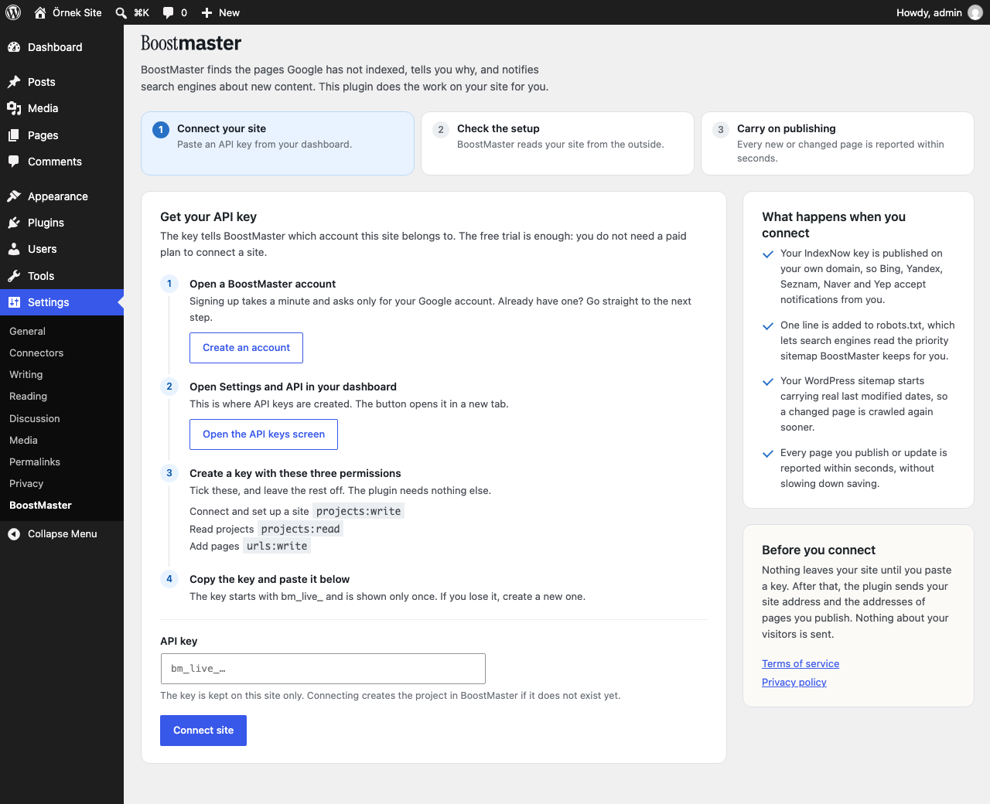This screenshot has height=804, width=990.
Task: Click the Users person icon
Action: point(14,249)
